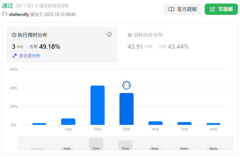This screenshot has width=240, height=157.
Task: Open the 官方题解 official solution
Action: [x=182, y=9]
